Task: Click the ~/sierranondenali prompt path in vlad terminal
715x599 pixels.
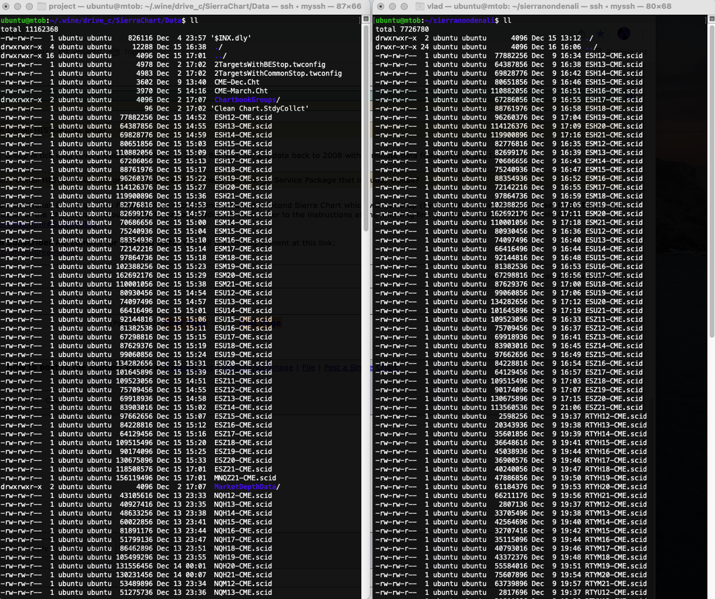Action: (458, 21)
